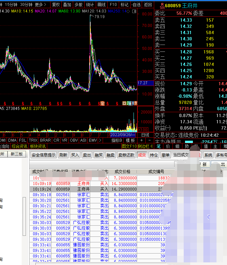Select the 细 detail tab in quote panel
227x265 pixels.
tap(177, 146)
